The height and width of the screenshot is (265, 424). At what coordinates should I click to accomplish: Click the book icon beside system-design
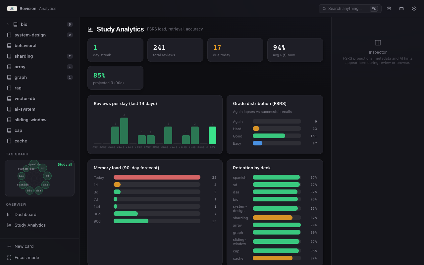click(9, 35)
